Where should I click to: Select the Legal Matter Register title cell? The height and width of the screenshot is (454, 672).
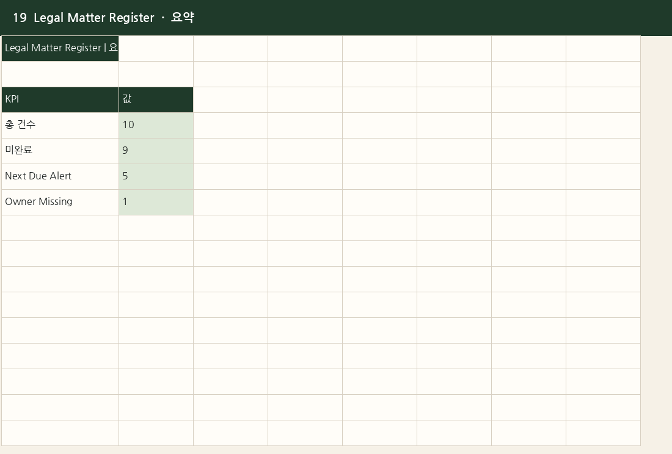tap(60, 48)
